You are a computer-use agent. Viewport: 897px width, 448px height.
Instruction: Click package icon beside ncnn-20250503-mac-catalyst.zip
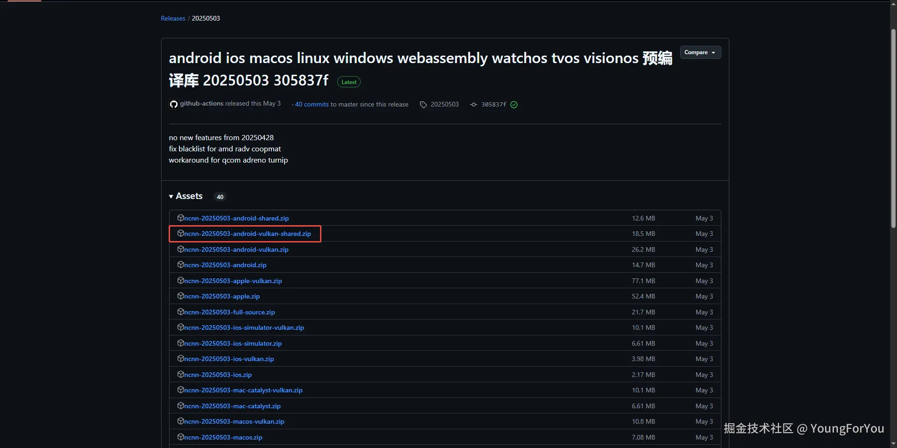point(180,405)
